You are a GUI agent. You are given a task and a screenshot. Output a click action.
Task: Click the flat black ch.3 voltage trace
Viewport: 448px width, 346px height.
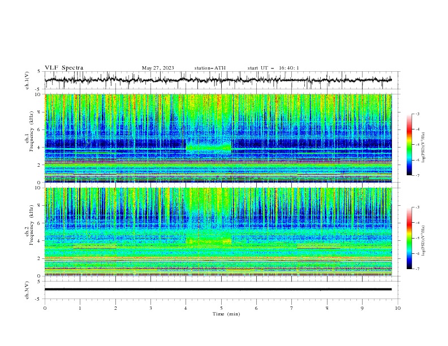click(218, 289)
